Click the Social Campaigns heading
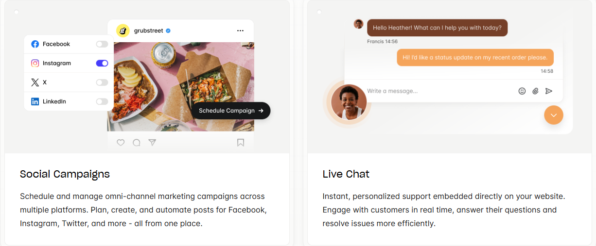The width and height of the screenshot is (596, 246). tap(65, 174)
